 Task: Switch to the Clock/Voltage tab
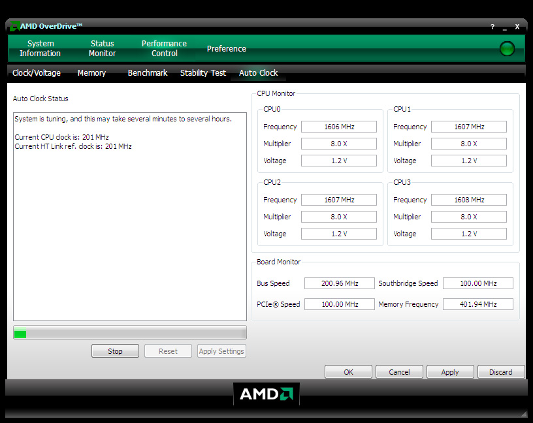(37, 73)
